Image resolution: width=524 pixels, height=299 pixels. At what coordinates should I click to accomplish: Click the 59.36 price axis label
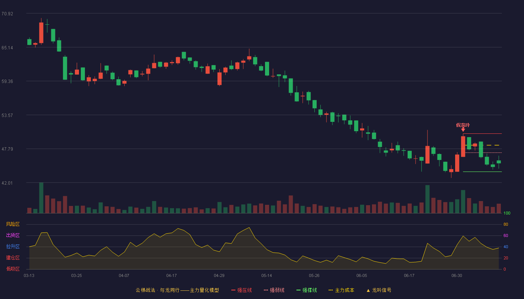(x=7, y=81)
